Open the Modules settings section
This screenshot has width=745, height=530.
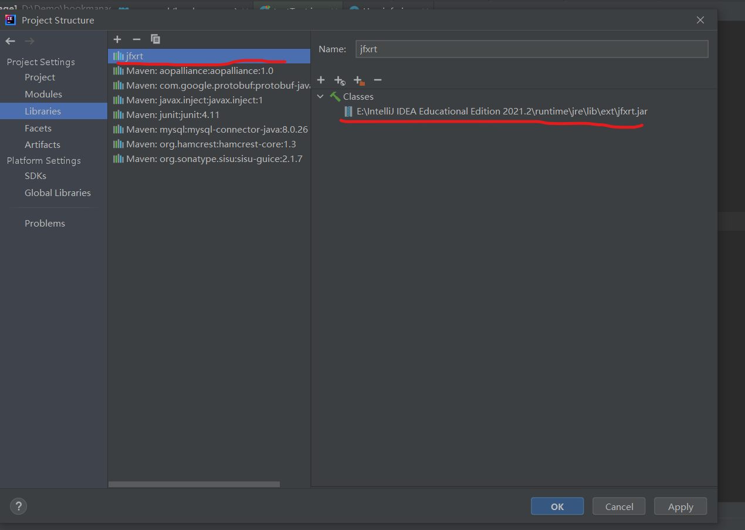click(43, 94)
